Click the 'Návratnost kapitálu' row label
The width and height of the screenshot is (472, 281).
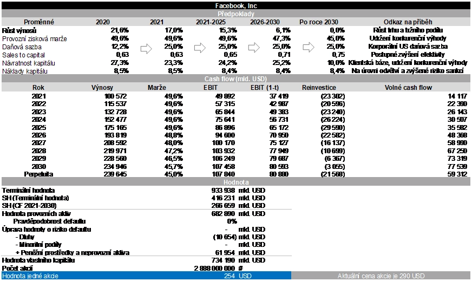pyautogui.click(x=28, y=63)
